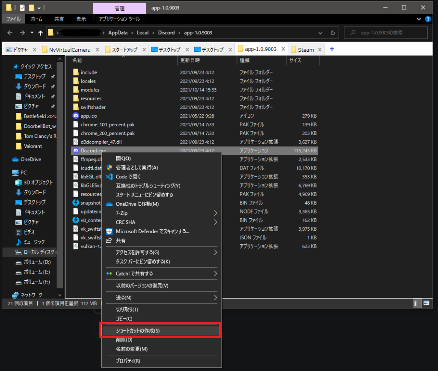This screenshot has height=371, width=438.
Task: Select ショートカットの作成 from the context menu
Action: (160, 330)
